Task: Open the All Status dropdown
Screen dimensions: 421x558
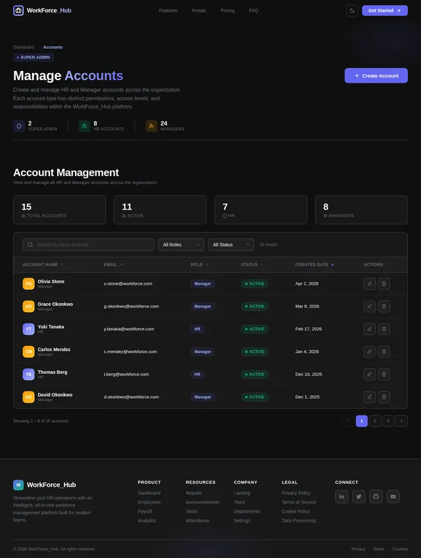Action: (231, 244)
